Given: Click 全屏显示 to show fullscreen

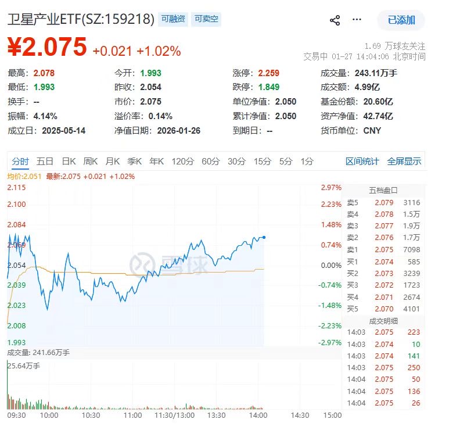Looking at the screenshot, I should [404, 162].
